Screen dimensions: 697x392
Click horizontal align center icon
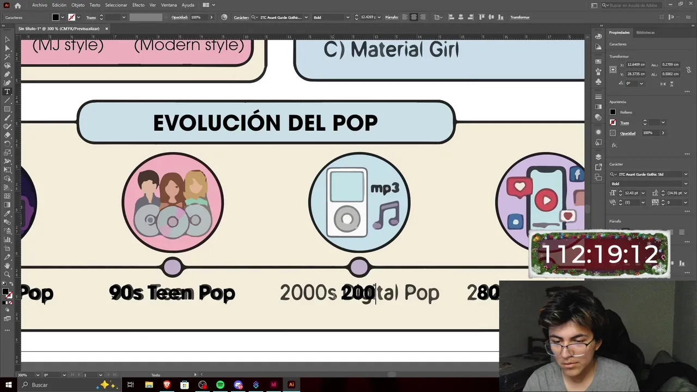[461, 17]
